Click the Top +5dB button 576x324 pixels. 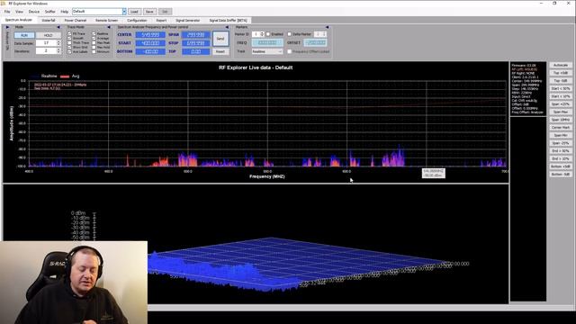pyautogui.click(x=561, y=73)
